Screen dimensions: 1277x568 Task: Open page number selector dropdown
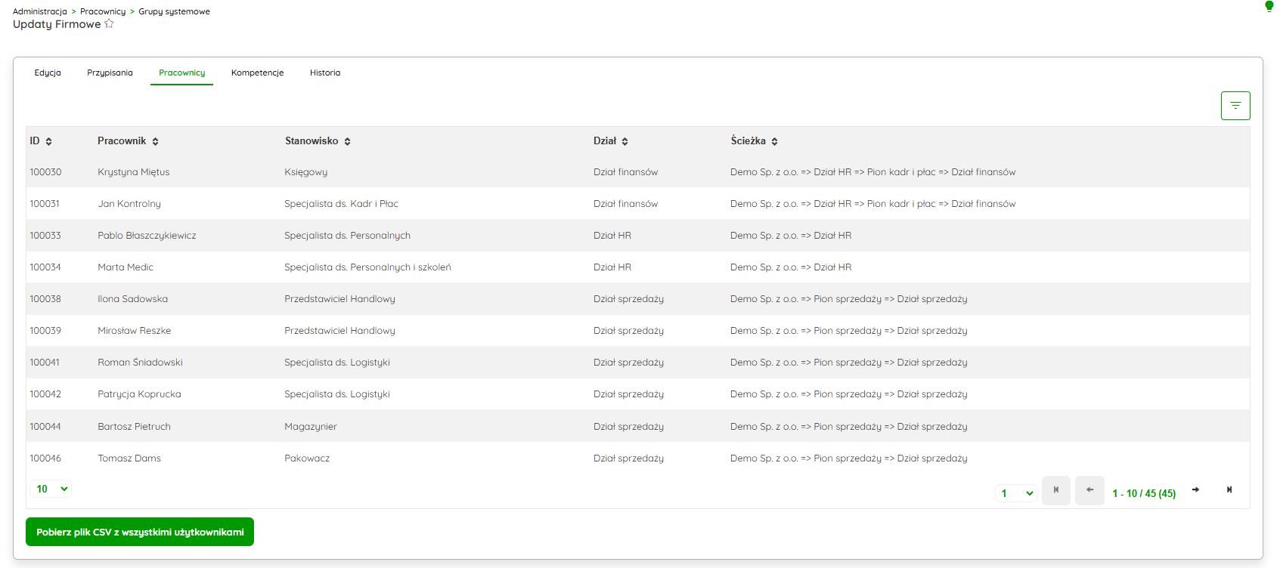1016,493
